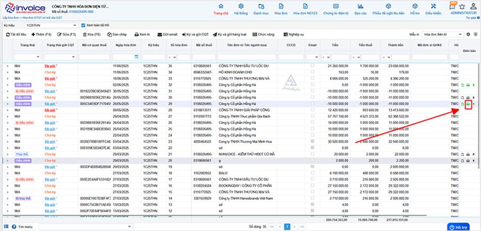This screenshot has height=231, width=481.
Task: Open the Mẫu in Hóa đơn điện tử dropdown
Action: (x=443, y=34)
